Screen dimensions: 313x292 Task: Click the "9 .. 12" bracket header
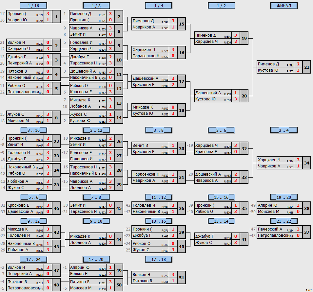(33, 221)
